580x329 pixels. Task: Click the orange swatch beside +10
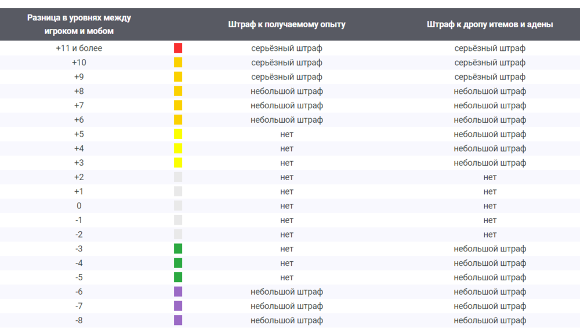click(178, 63)
